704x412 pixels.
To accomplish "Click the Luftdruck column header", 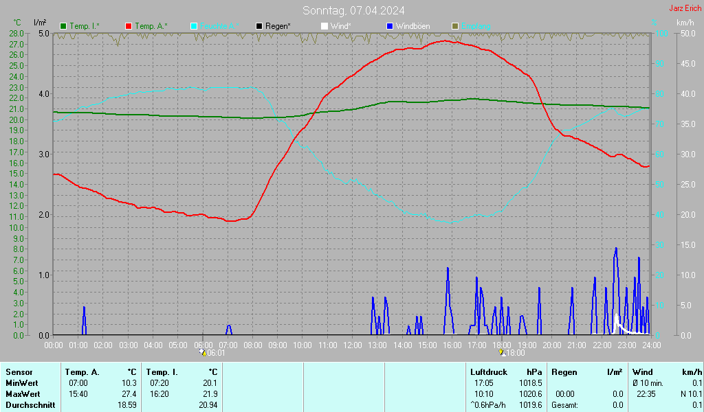I will (x=489, y=372).
